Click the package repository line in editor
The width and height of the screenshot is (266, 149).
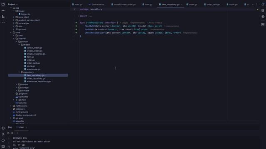click(91, 9)
